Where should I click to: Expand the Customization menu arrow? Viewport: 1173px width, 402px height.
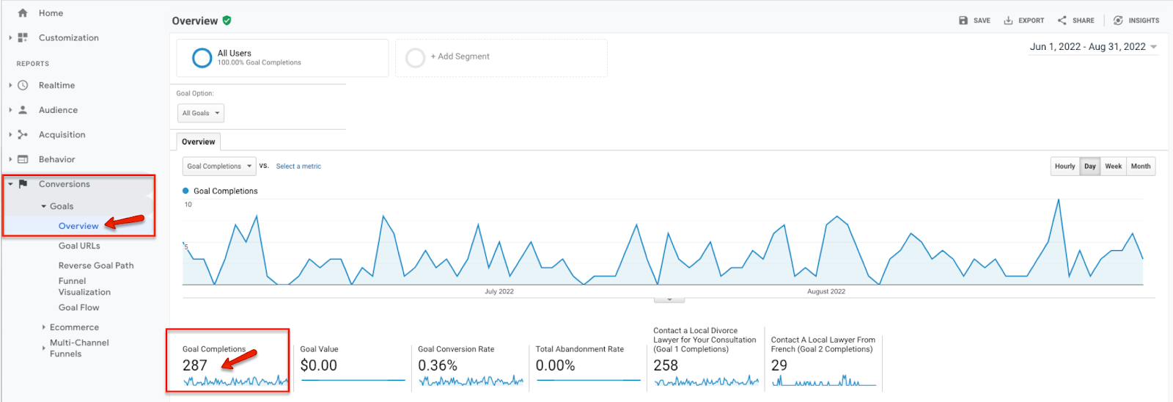pos(10,37)
